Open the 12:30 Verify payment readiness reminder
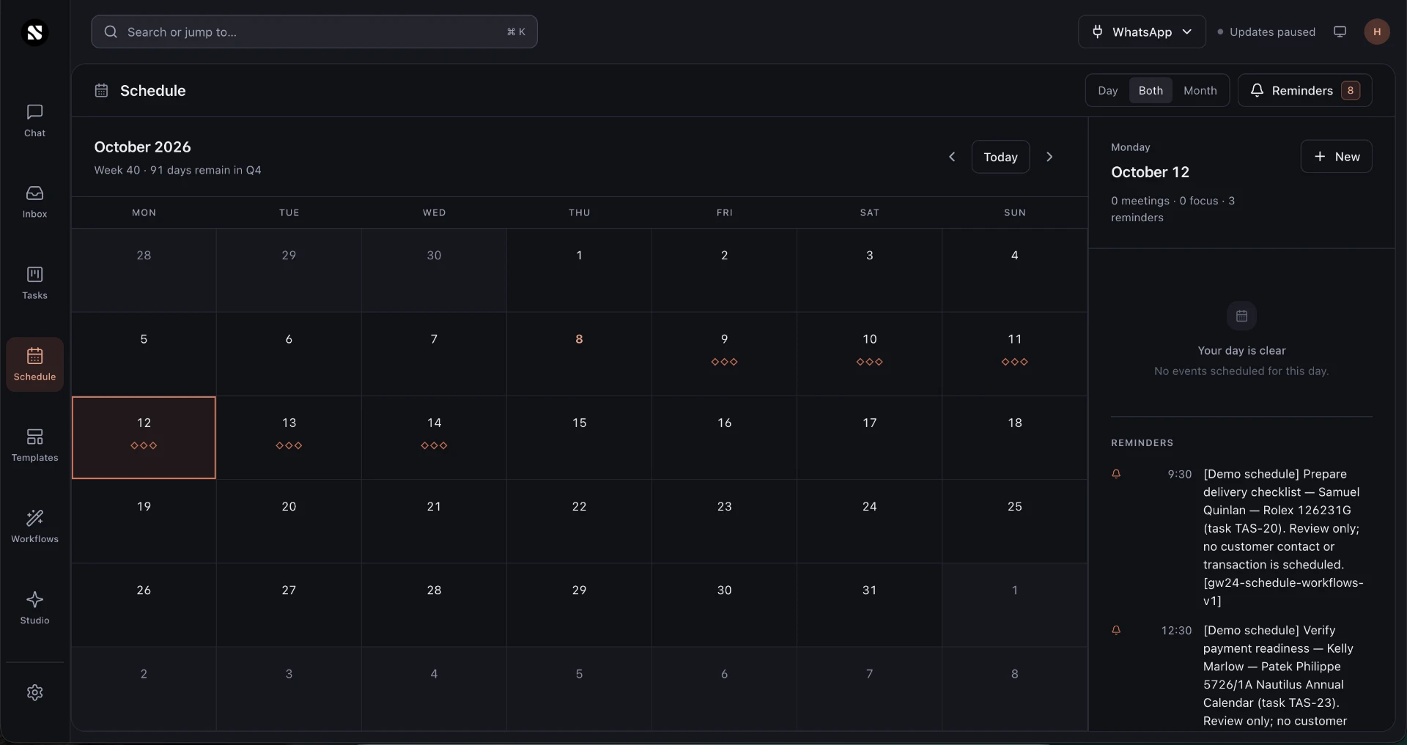 coord(1241,675)
